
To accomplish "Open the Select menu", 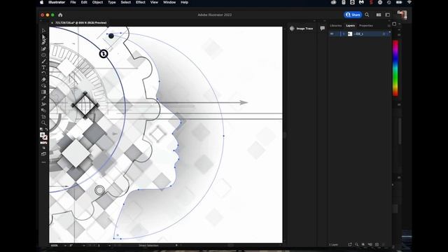I will tap(126, 2).
